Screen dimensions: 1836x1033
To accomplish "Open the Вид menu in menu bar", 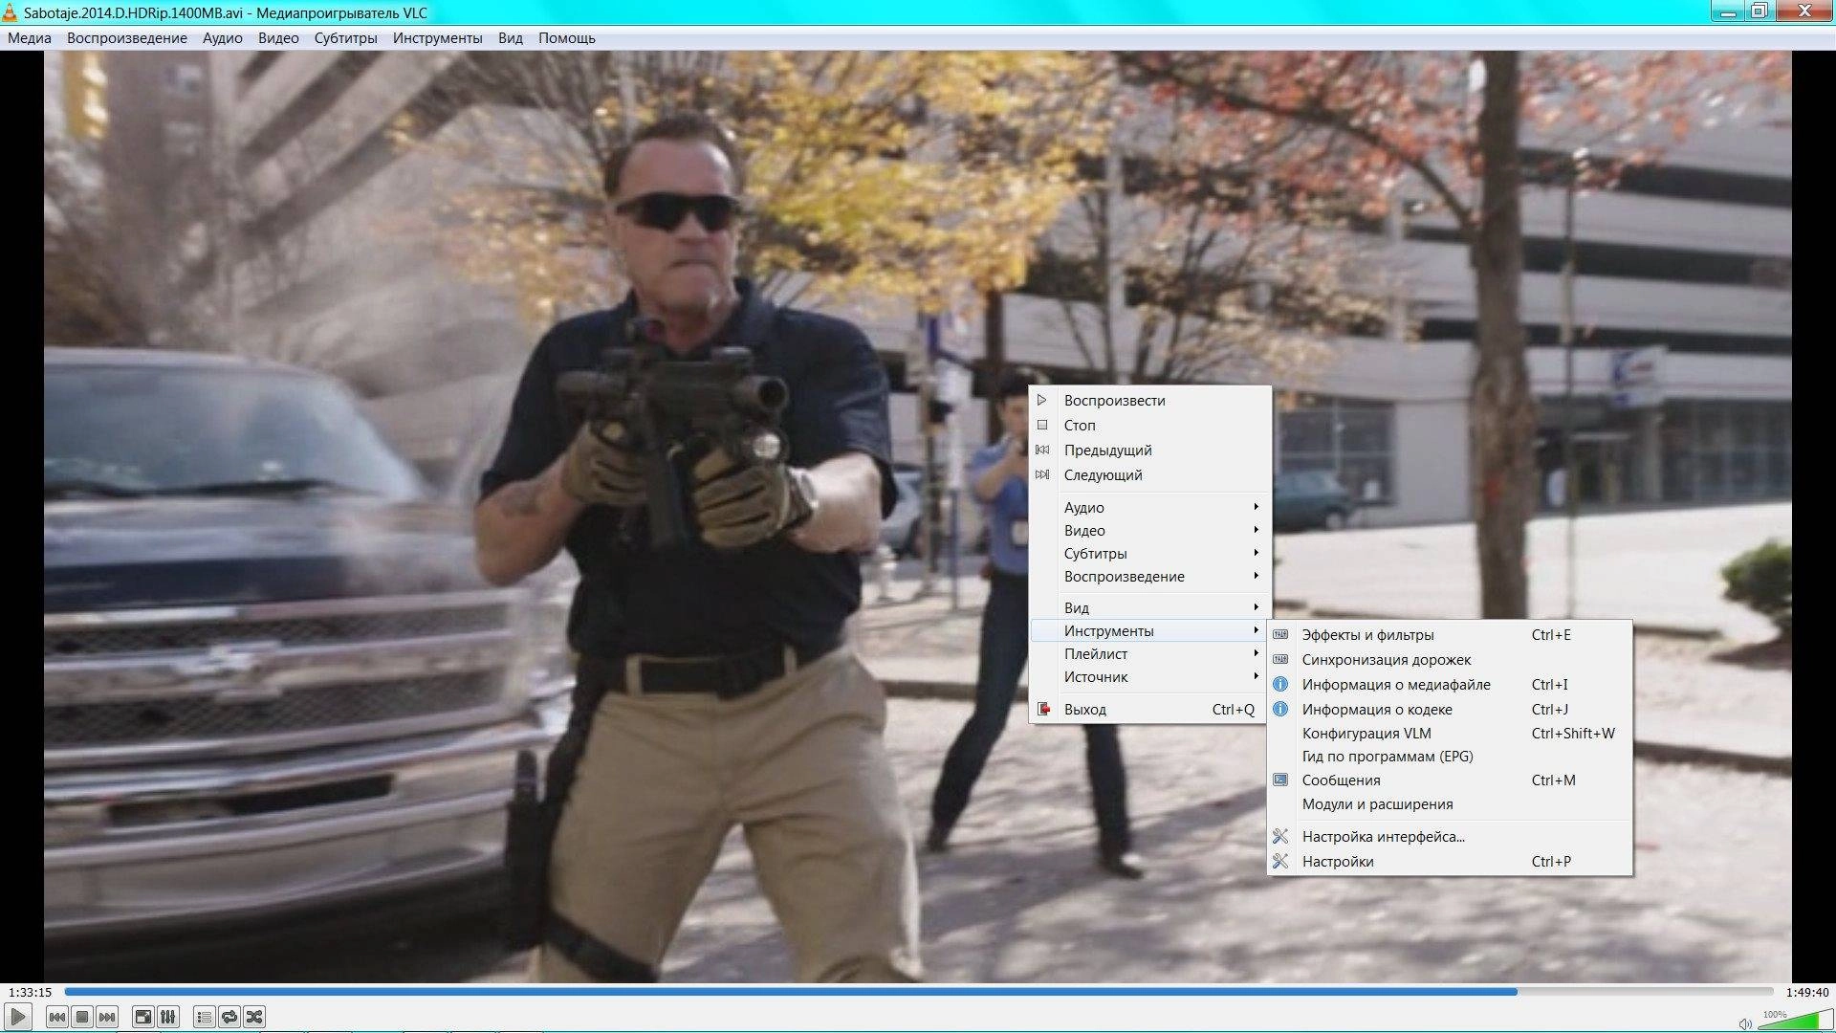I will point(511,38).
